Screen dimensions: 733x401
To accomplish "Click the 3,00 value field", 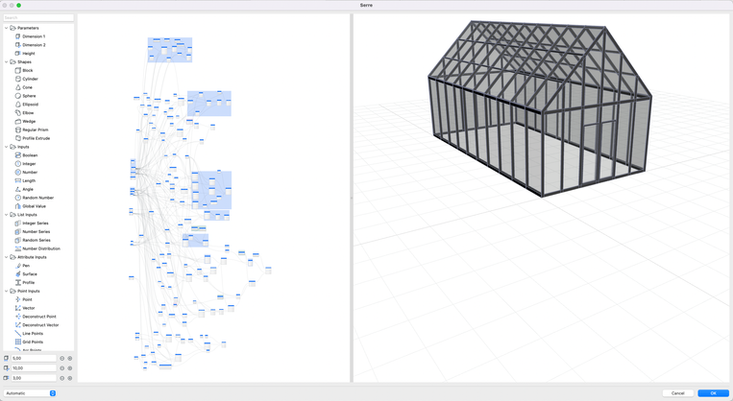I will point(34,378).
